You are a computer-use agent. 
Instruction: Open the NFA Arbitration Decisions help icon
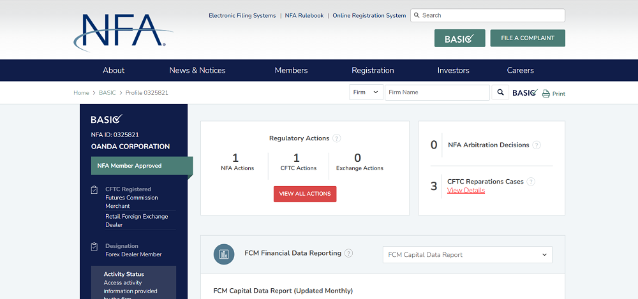point(537,145)
